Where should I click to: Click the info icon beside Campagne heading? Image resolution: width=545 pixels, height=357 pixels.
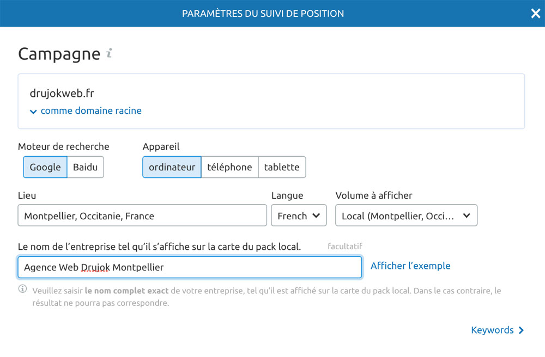[109, 53]
